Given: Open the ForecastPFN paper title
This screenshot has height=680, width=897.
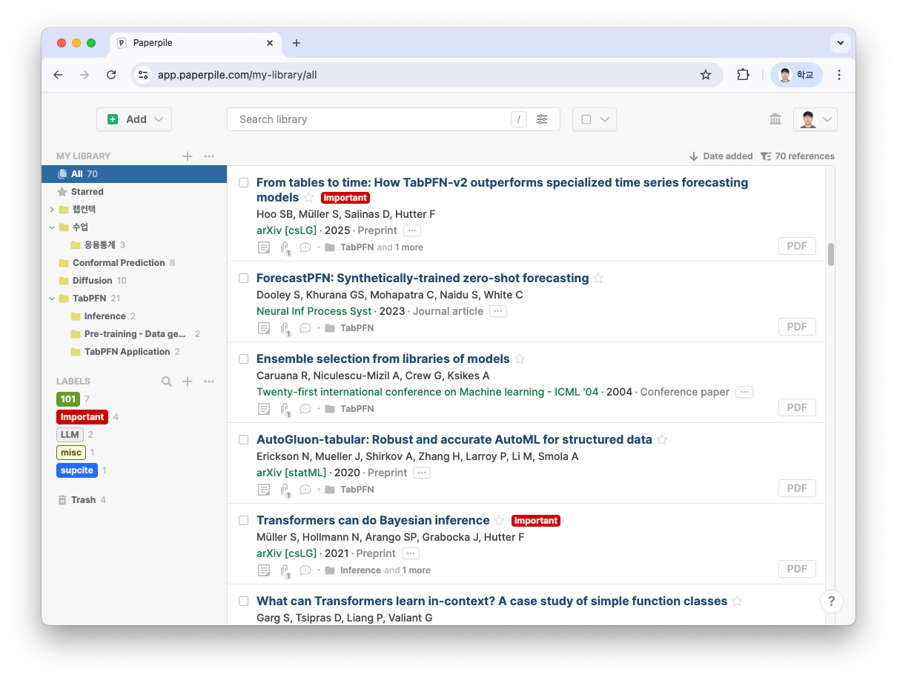Looking at the screenshot, I should pos(423,279).
